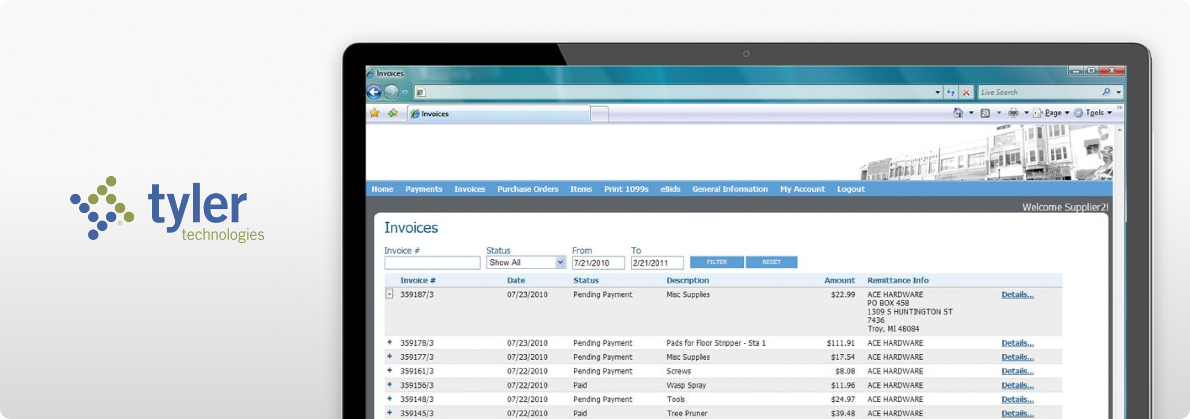1190x419 pixels.
Task: Open the eBids menu item
Action: [x=670, y=189]
